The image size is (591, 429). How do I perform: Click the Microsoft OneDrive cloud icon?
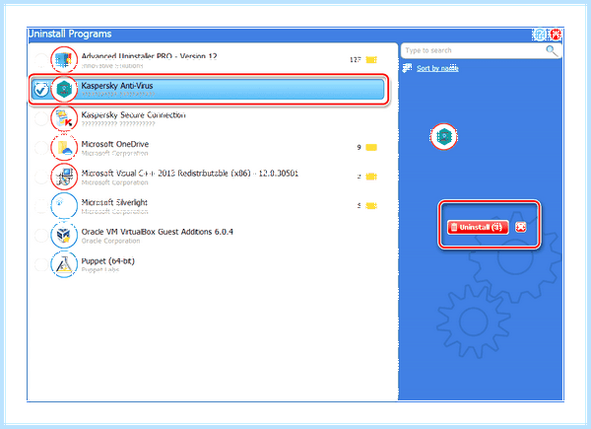[x=64, y=148]
